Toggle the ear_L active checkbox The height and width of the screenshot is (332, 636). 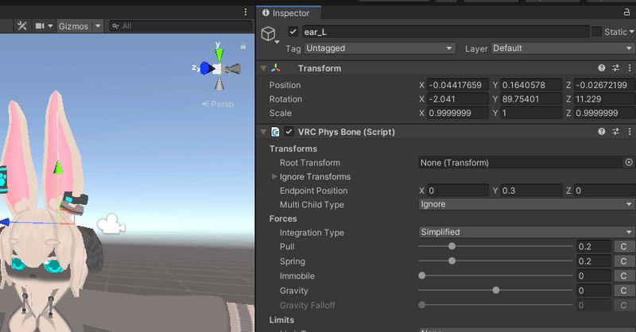coord(293,32)
